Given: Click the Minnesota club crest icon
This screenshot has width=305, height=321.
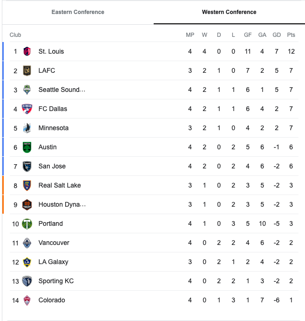Looking at the screenshot, I should (x=27, y=128).
